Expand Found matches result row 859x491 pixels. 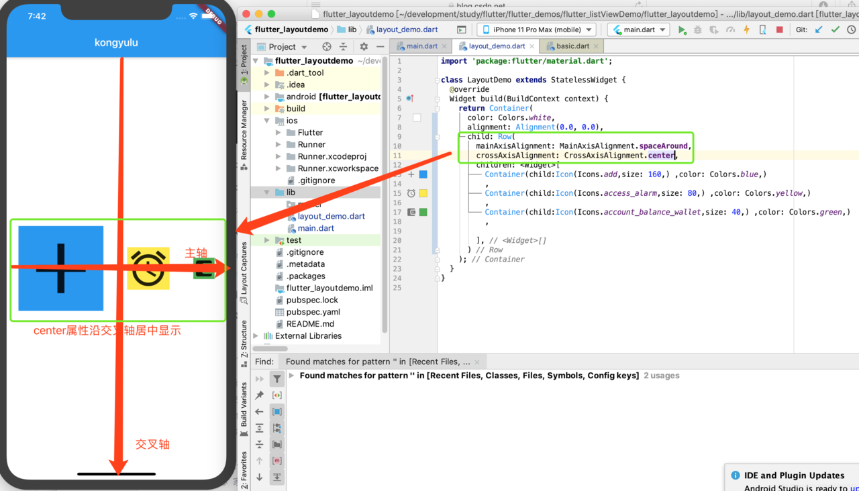click(x=292, y=376)
